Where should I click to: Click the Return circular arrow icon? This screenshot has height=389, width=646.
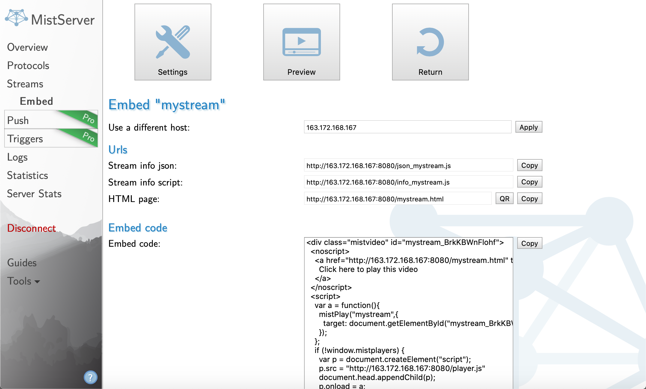pos(430,42)
